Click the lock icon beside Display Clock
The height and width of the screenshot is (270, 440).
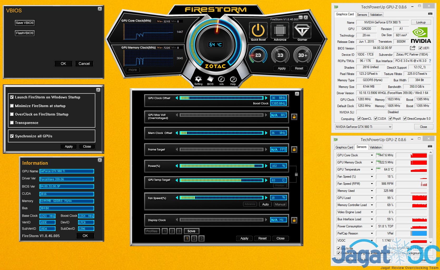pos(294,220)
